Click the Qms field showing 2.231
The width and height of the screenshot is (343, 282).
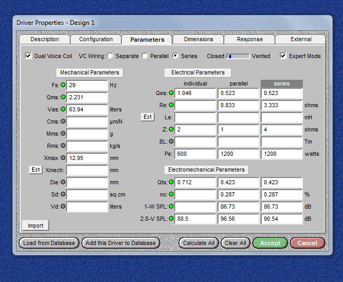(87, 97)
